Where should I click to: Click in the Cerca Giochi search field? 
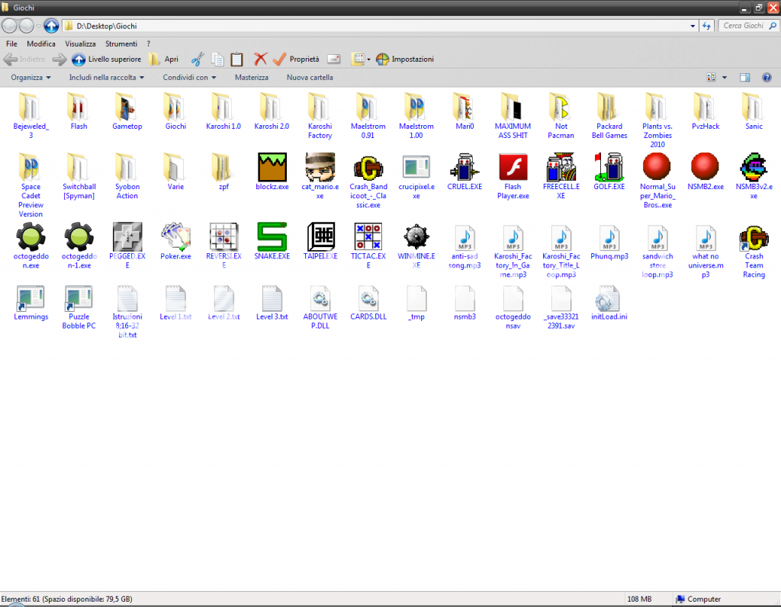click(x=744, y=26)
